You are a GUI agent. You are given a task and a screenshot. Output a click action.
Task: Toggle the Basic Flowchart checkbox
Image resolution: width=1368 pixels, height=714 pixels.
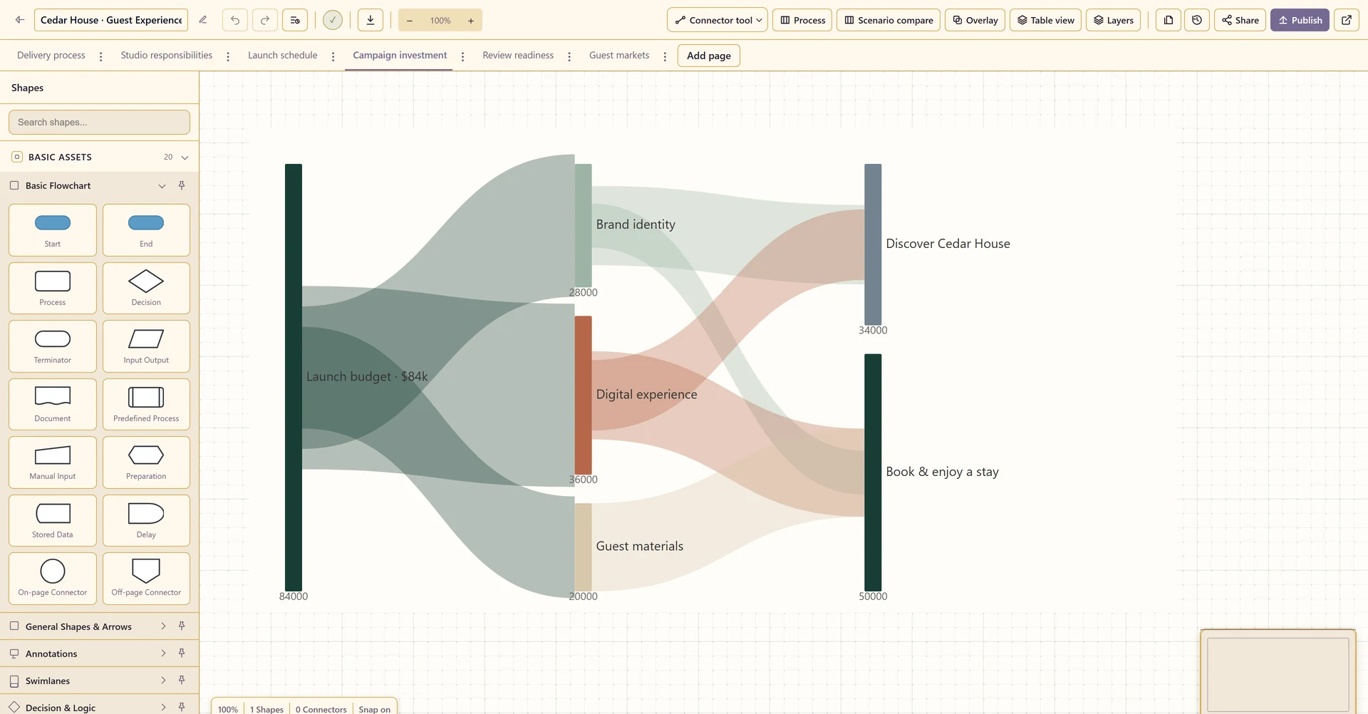(x=14, y=185)
